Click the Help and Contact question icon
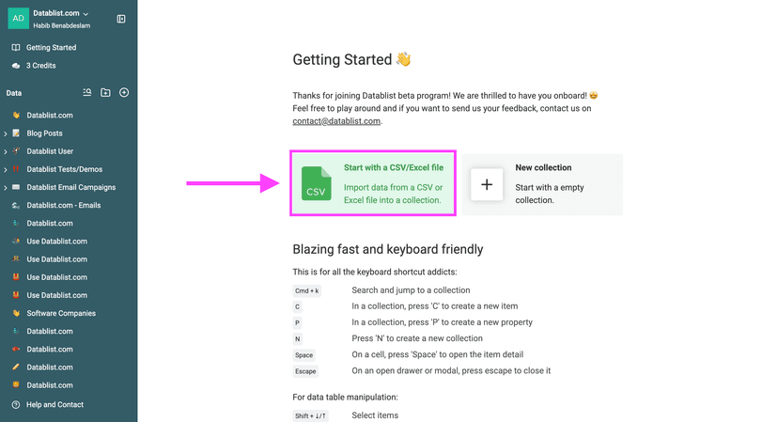 coord(15,404)
